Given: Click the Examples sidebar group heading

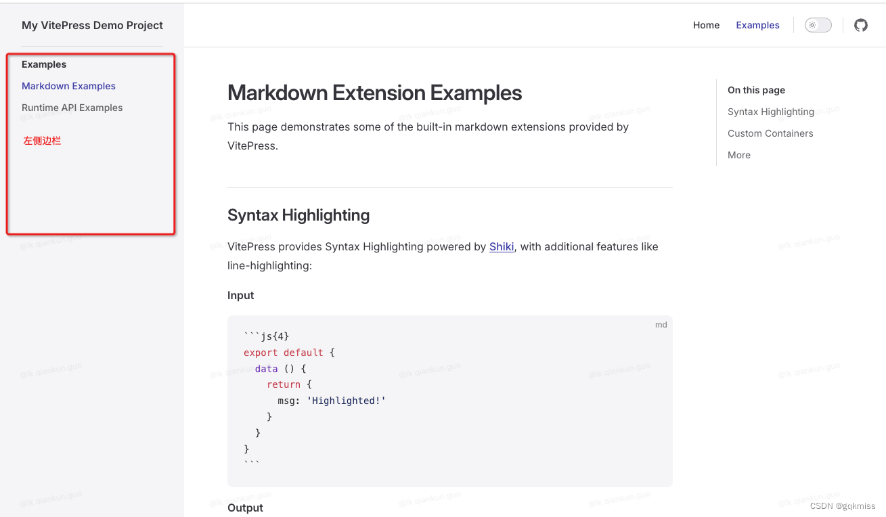Looking at the screenshot, I should [44, 64].
